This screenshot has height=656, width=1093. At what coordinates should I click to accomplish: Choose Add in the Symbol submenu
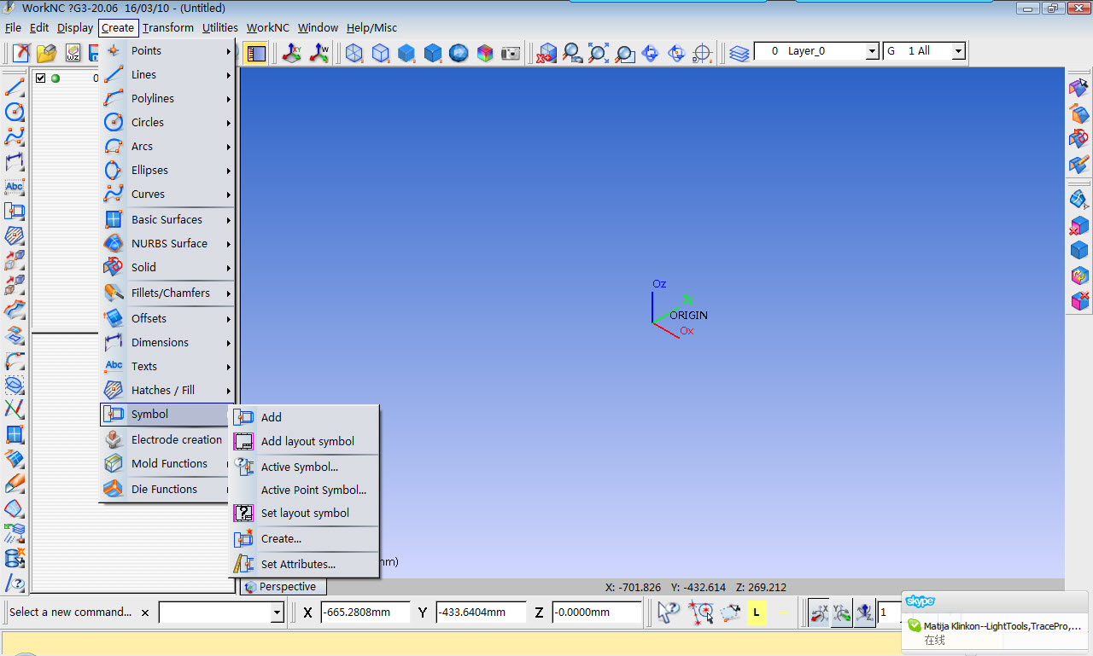(x=305, y=417)
